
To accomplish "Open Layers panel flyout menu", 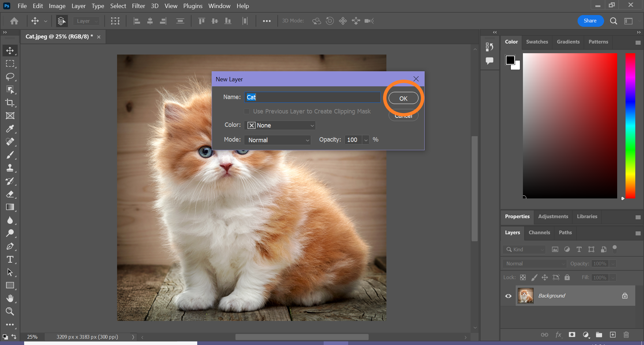I will [638, 233].
